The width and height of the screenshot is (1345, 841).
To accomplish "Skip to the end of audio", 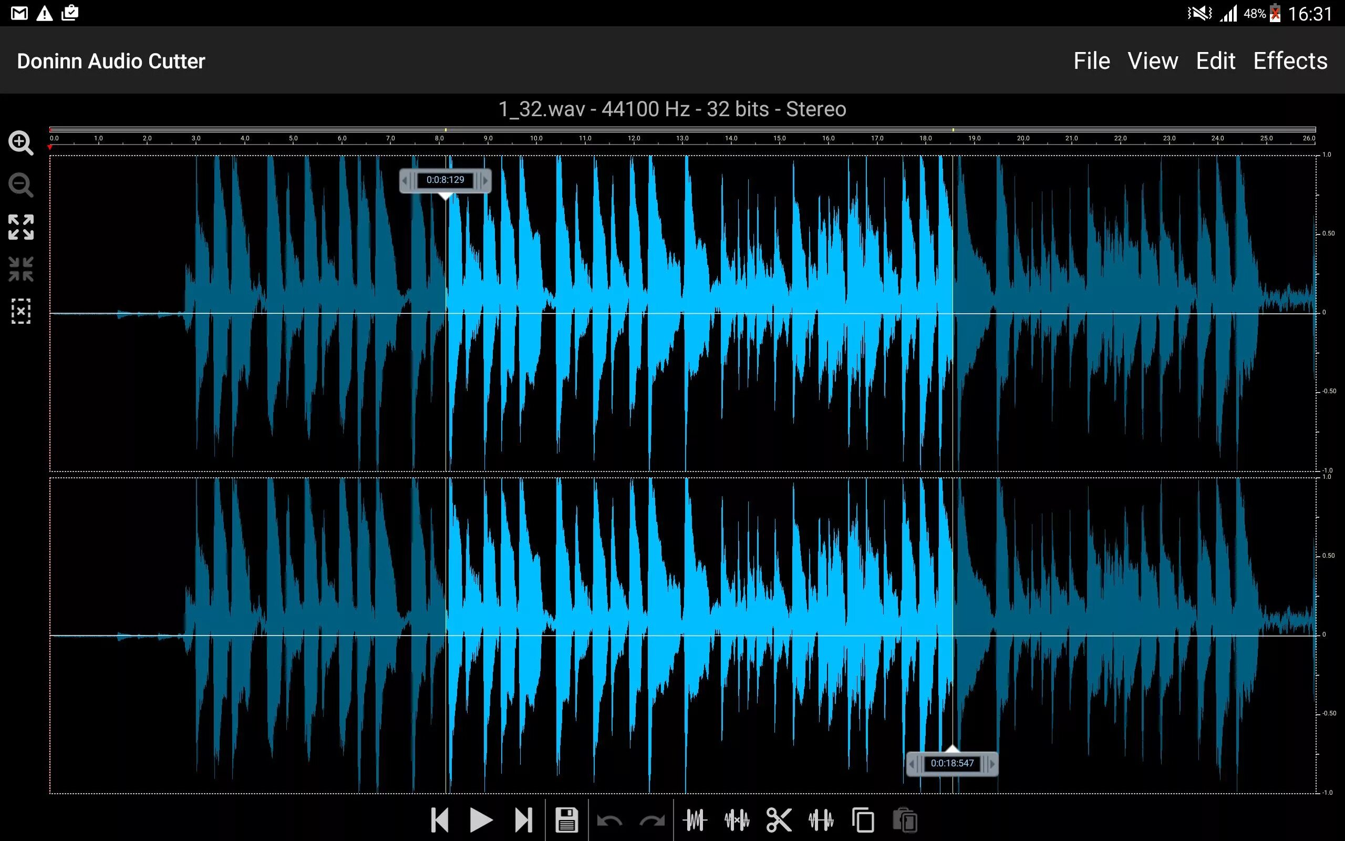I will [x=523, y=820].
